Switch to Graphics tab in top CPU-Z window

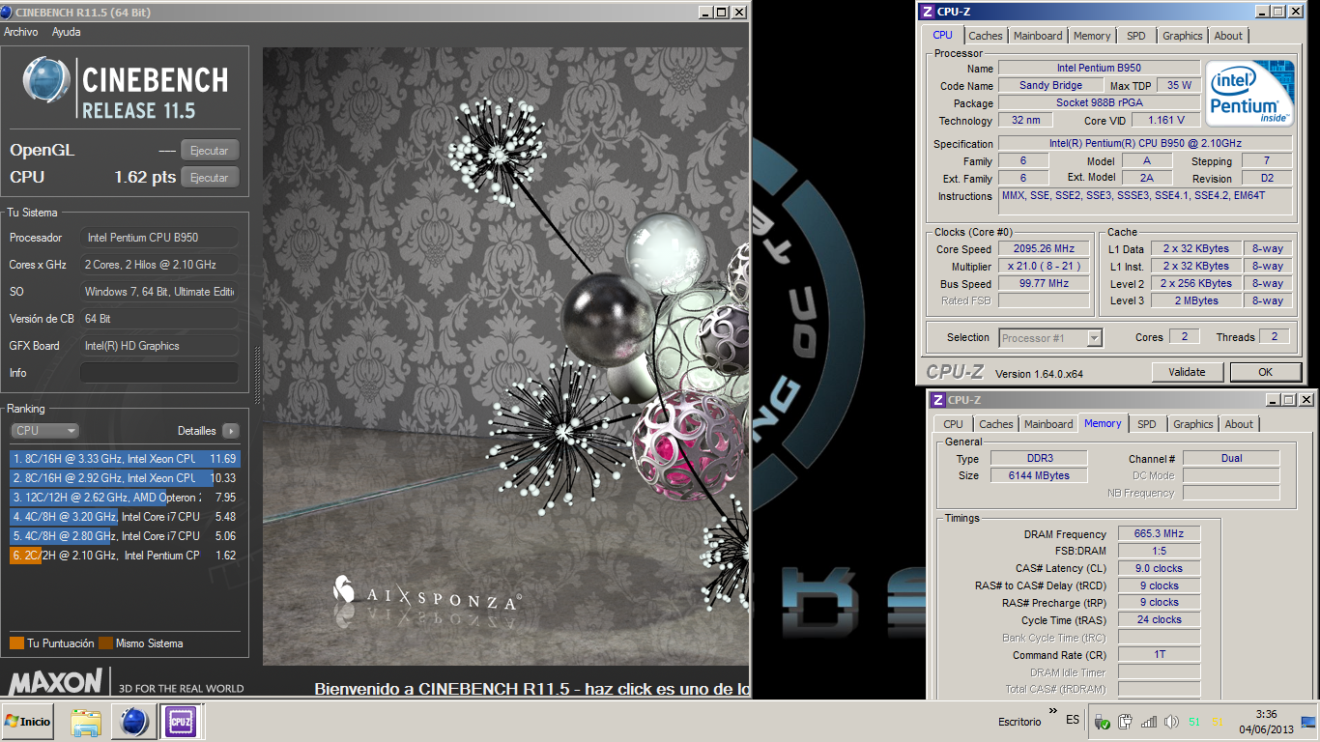point(1183,36)
